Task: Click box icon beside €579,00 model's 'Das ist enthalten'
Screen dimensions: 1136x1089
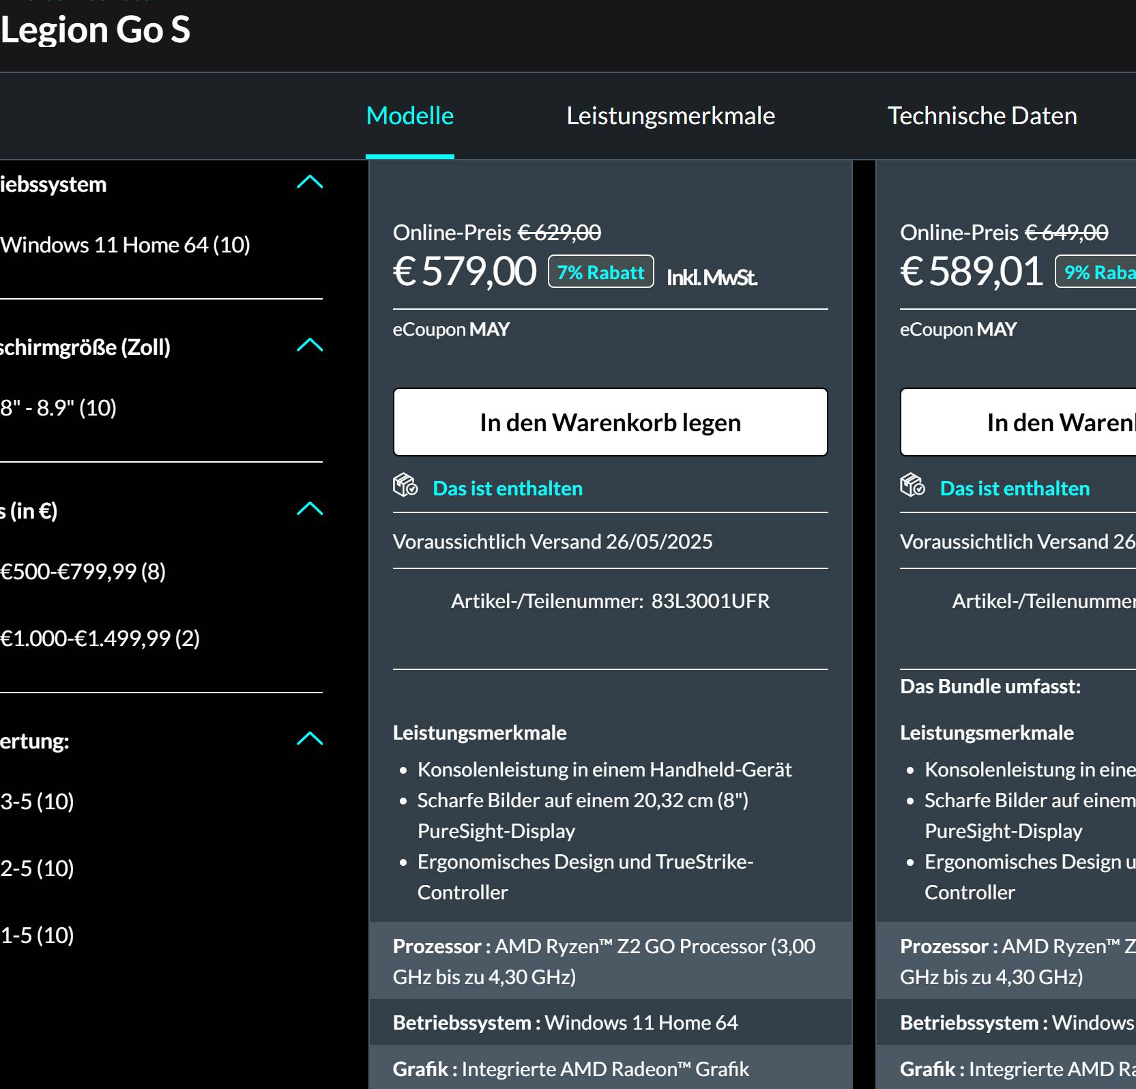Action: (x=405, y=486)
